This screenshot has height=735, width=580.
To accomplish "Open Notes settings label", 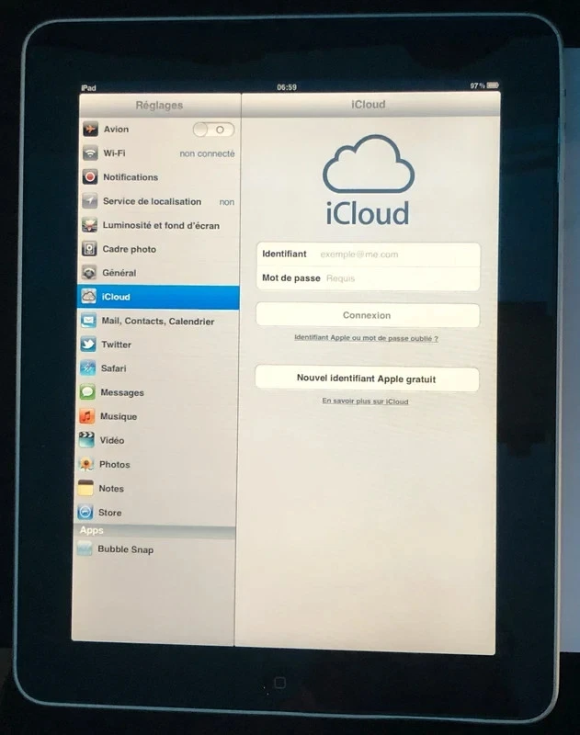I will point(111,489).
